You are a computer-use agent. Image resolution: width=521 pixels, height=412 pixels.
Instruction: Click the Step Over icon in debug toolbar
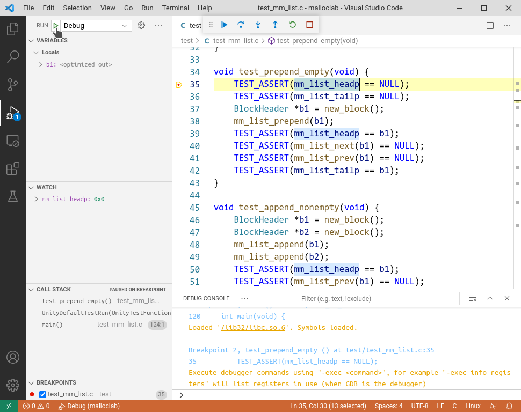(x=240, y=25)
